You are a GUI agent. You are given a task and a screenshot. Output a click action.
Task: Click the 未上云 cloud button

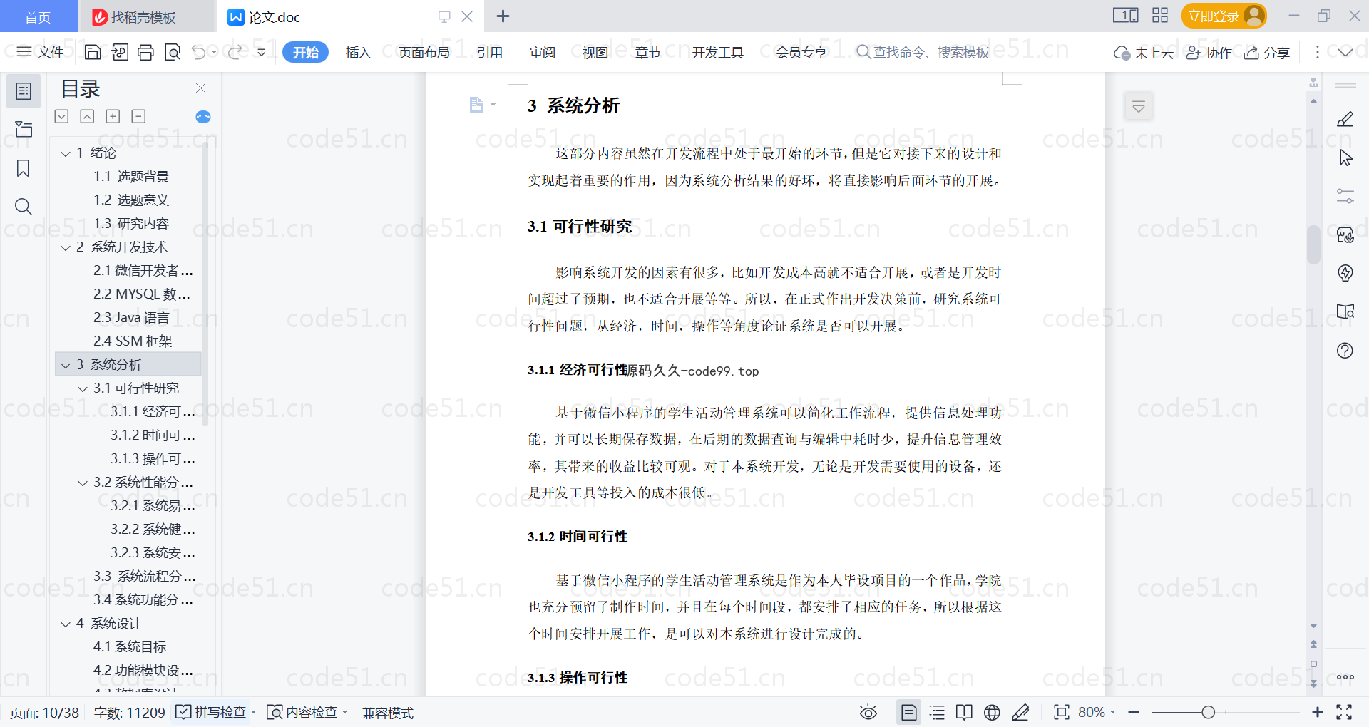(1144, 53)
